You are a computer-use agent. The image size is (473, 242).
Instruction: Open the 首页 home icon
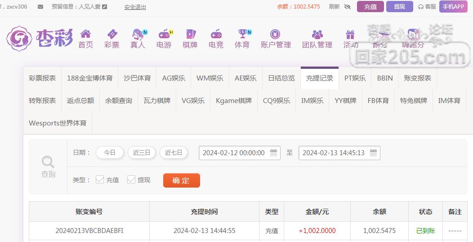(86, 33)
